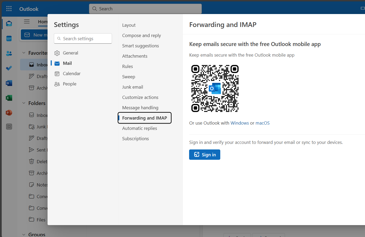
Task: Click the Outlook brand title
Action: (x=29, y=9)
